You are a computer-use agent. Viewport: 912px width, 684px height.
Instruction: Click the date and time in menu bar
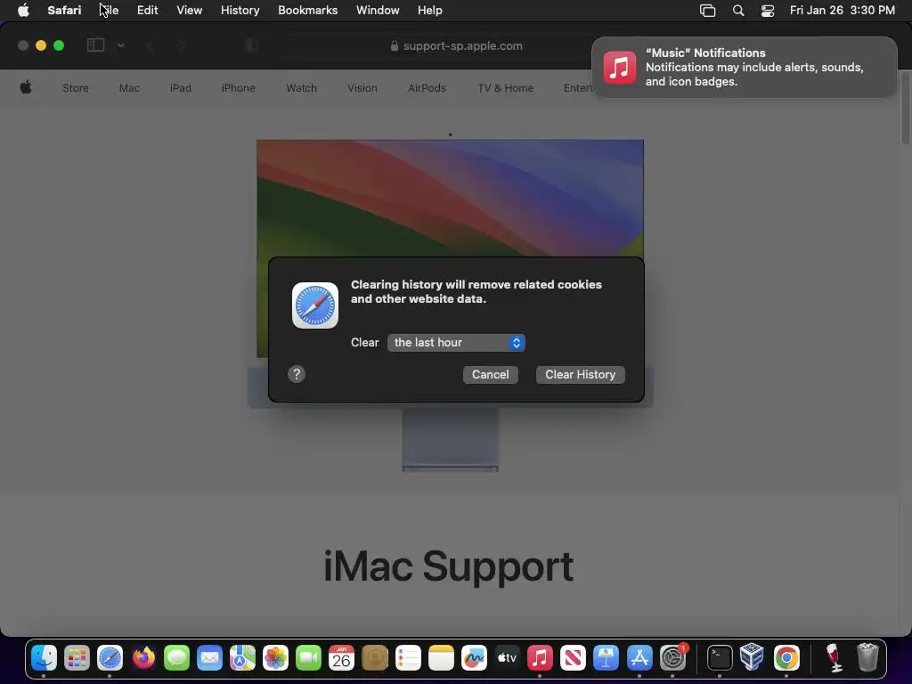[x=843, y=11]
